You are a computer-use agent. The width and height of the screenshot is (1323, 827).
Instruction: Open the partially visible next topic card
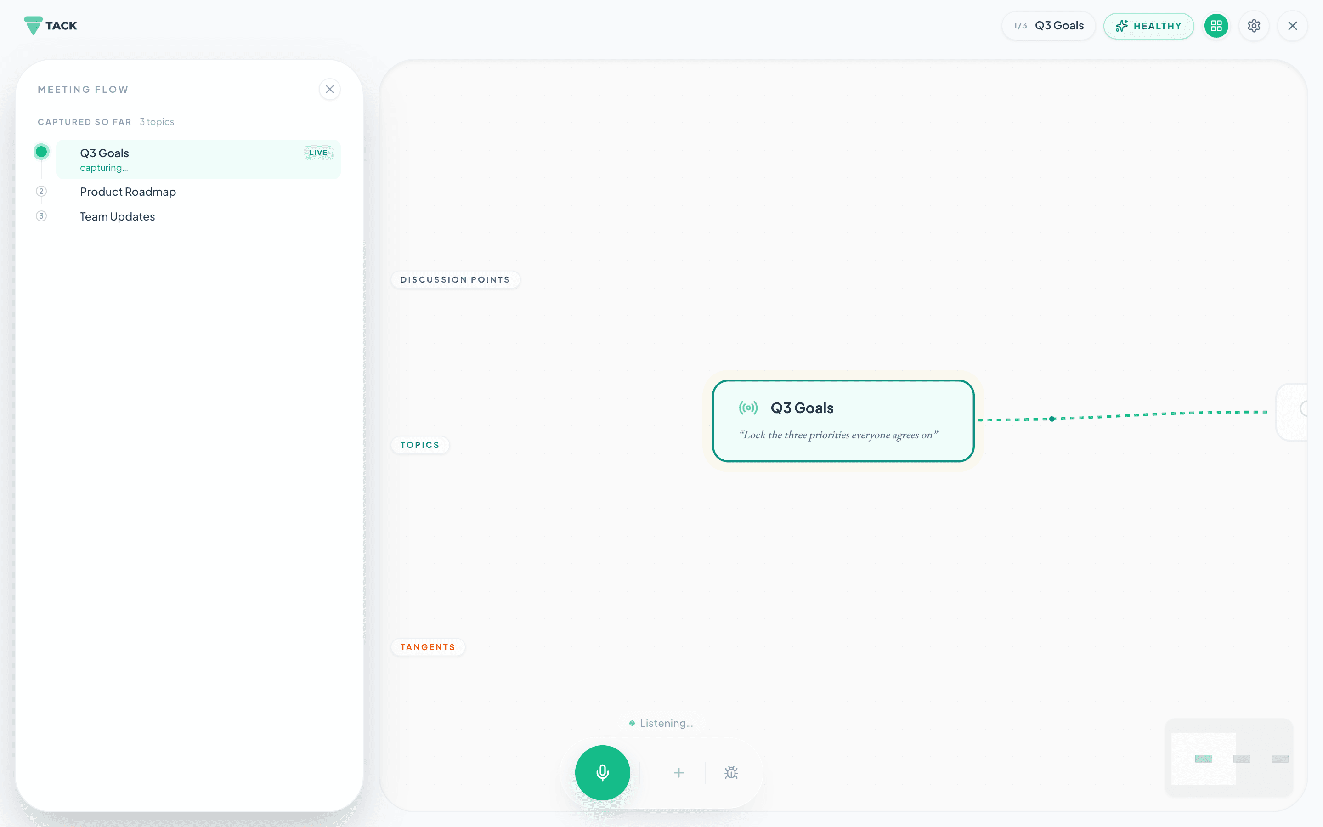click(x=1292, y=411)
